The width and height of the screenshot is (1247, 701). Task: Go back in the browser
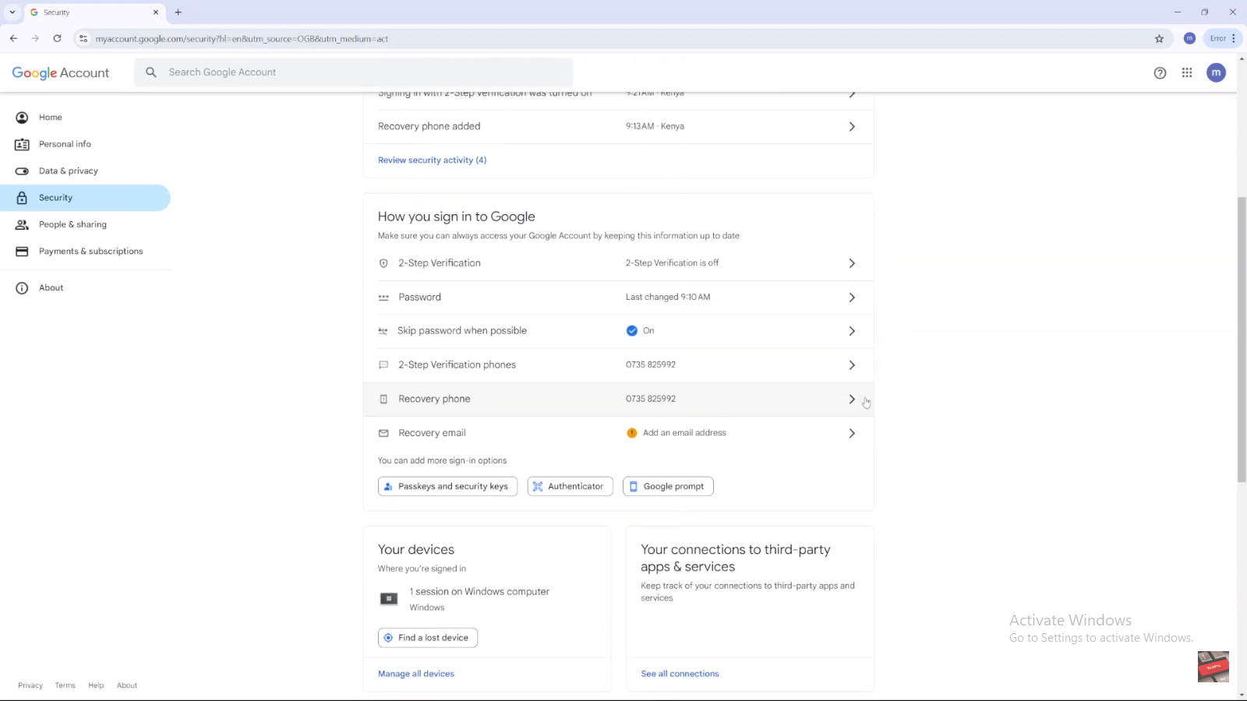pyautogui.click(x=13, y=38)
